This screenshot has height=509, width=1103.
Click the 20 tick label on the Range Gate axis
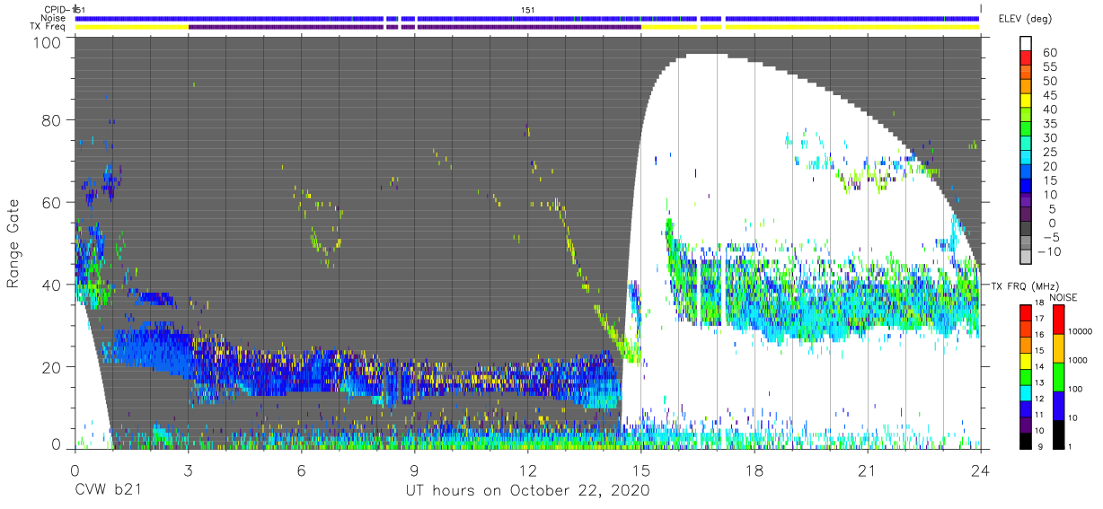[x=54, y=367]
